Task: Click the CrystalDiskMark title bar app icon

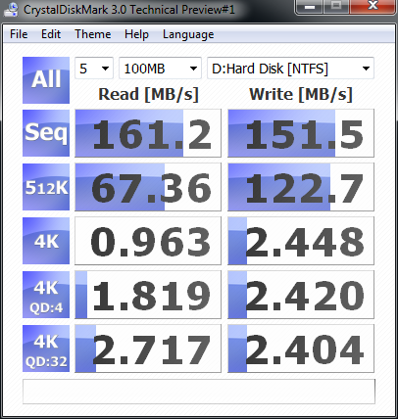Action: click(x=11, y=9)
